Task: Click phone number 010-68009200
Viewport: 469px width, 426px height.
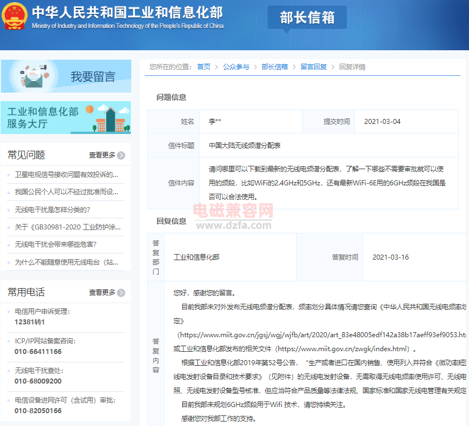Action: coord(38,381)
